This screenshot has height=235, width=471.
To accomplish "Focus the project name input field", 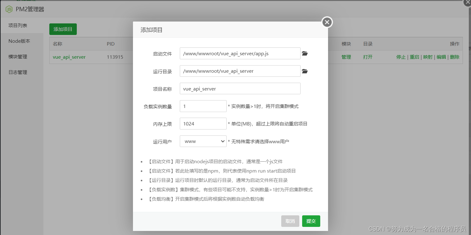I will 240,88.
